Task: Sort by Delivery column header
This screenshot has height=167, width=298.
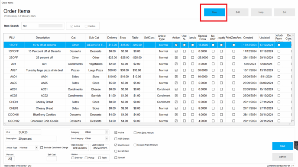Action: (x=112, y=38)
